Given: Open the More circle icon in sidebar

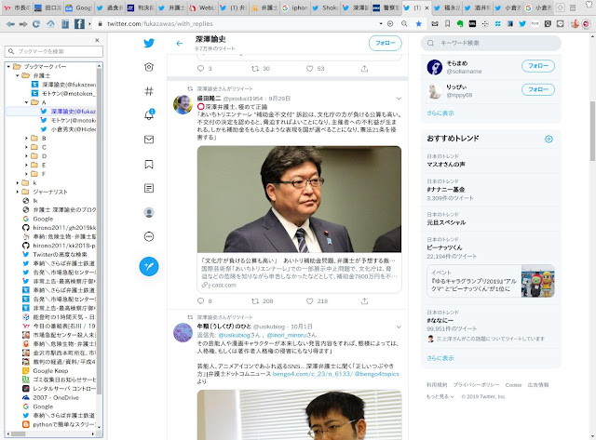Looking at the screenshot, I should tap(149, 237).
